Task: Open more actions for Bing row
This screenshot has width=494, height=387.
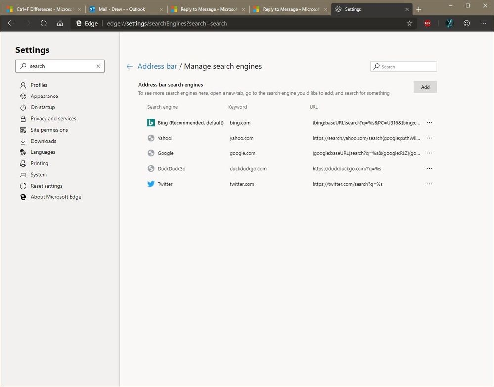Action: click(429, 123)
